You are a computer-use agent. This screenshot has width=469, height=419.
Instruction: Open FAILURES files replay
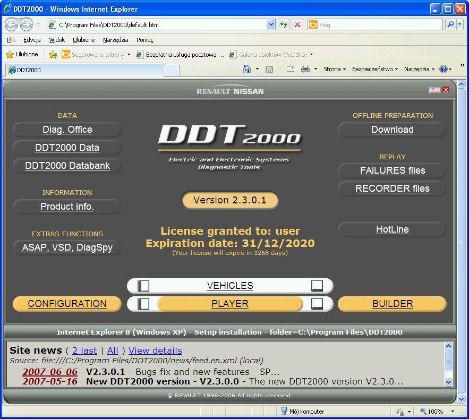pyautogui.click(x=393, y=170)
